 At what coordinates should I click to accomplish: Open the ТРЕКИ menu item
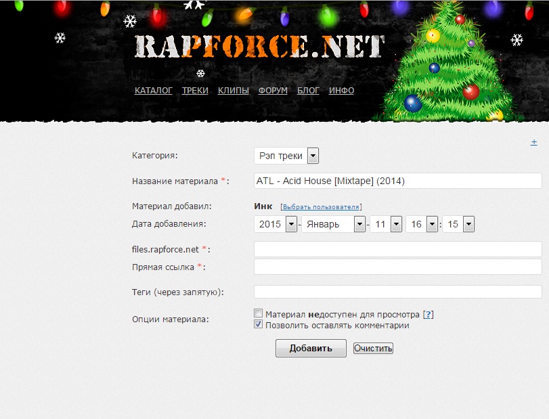tap(195, 90)
